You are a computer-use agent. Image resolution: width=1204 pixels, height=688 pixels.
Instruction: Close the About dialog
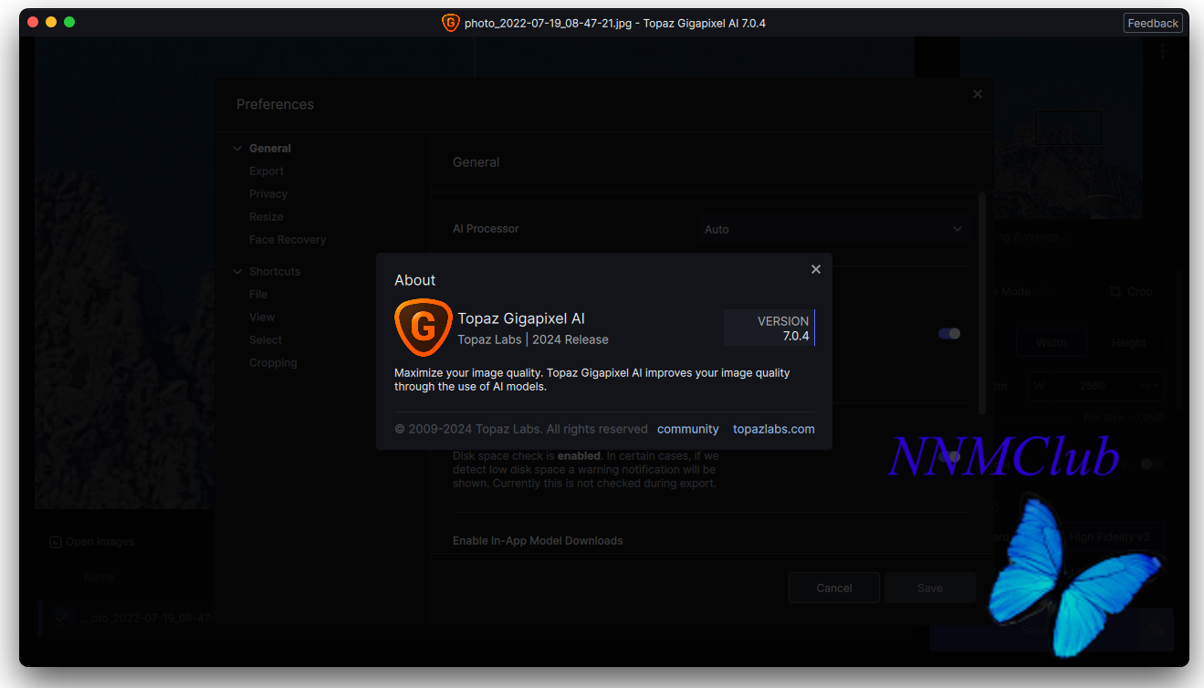pos(816,269)
